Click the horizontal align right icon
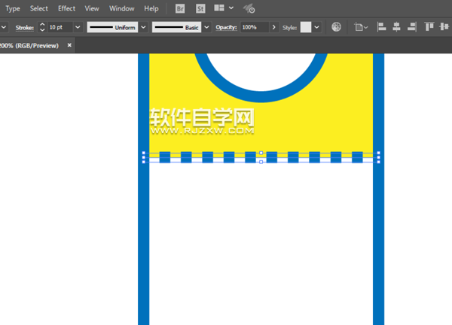The image size is (452, 325). (411, 27)
